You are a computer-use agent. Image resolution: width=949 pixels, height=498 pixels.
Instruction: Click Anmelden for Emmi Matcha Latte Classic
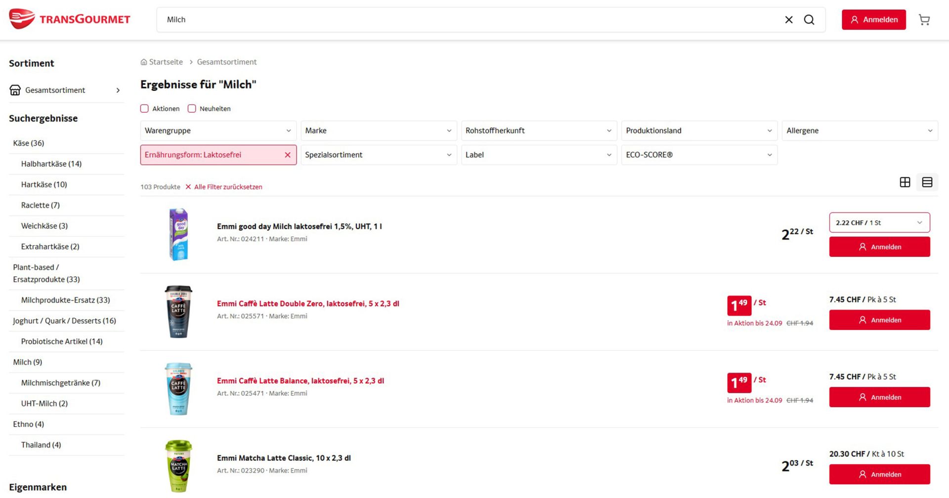[x=879, y=474]
